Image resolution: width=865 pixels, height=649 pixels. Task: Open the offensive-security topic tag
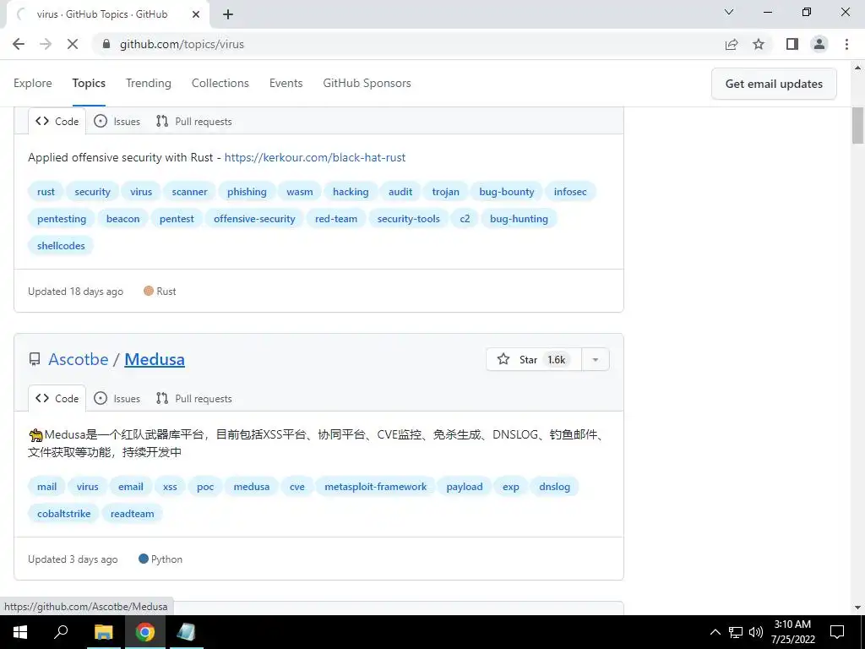(x=254, y=219)
